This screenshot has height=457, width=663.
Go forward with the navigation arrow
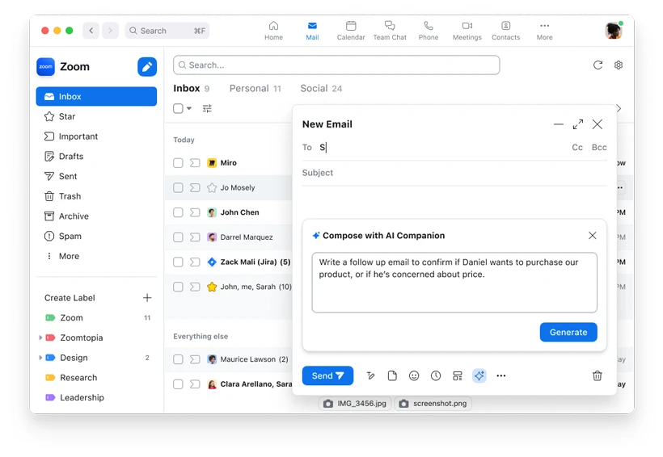pyautogui.click(x=110, y=31)
